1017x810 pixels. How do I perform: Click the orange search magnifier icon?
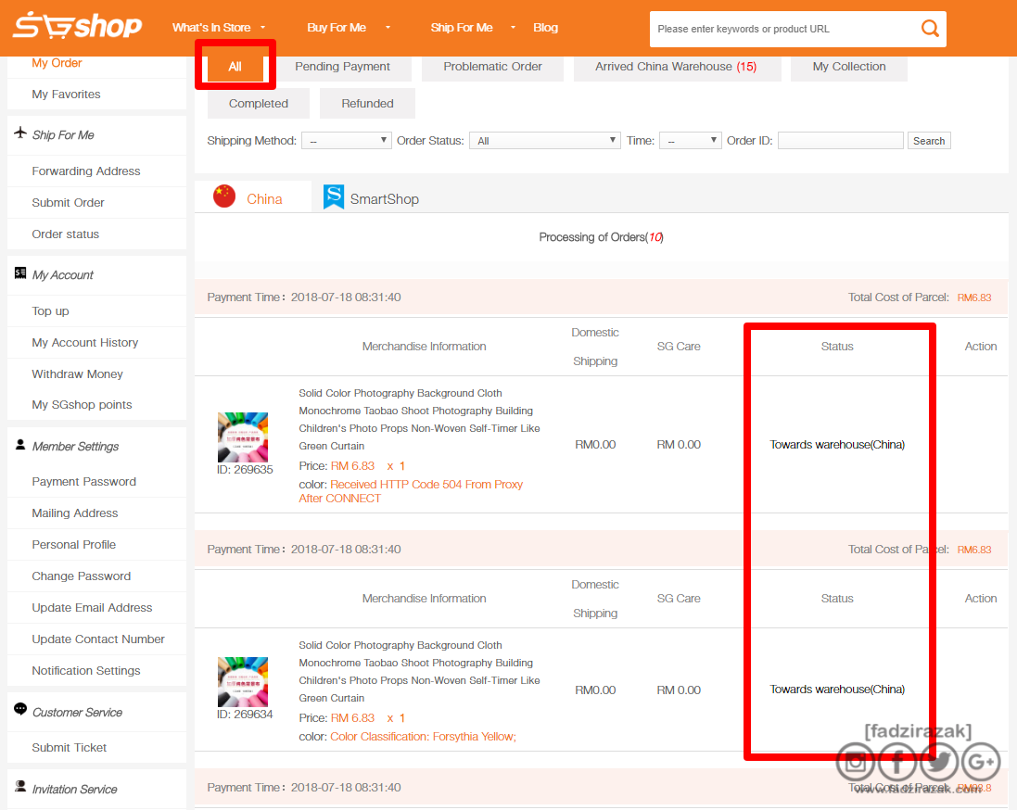click(x=930, y=29)
